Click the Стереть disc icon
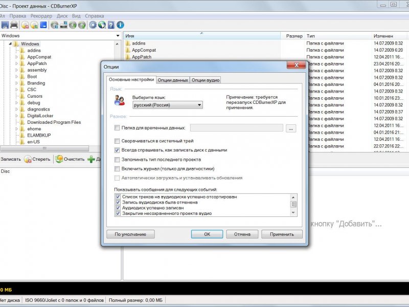 coord(28,159)
